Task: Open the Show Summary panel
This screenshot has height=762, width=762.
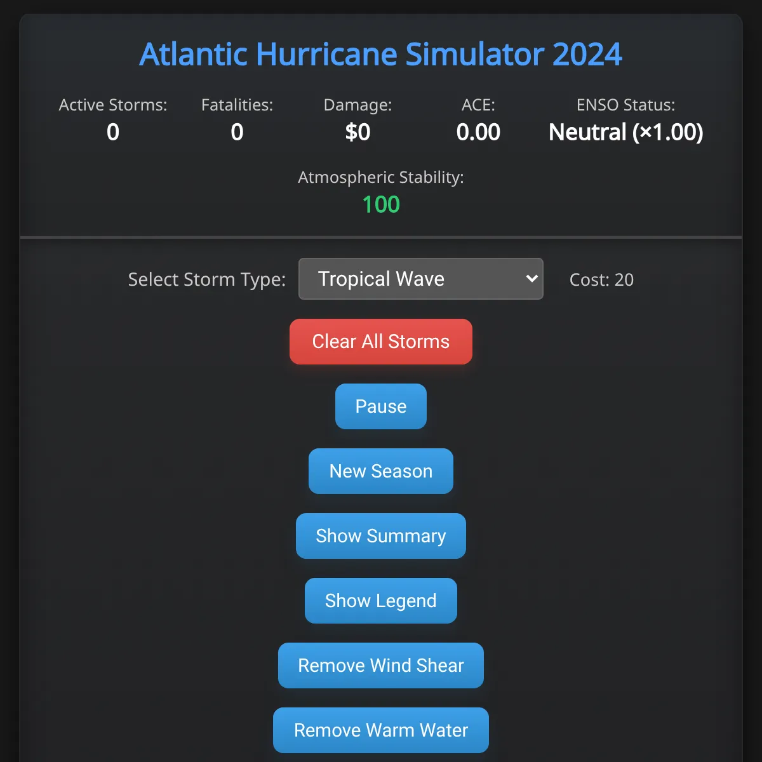Action: 381,536
